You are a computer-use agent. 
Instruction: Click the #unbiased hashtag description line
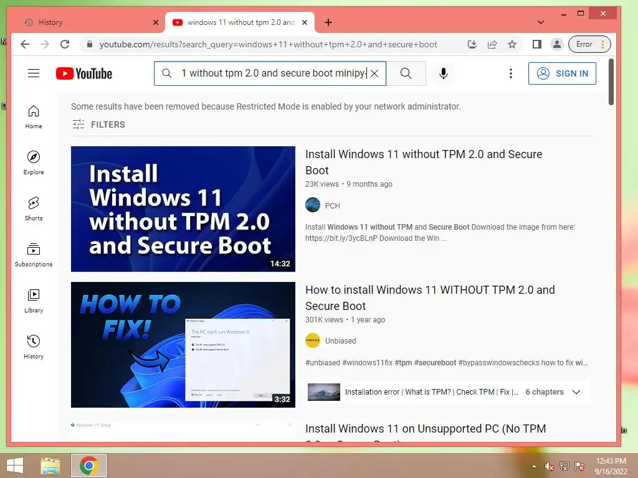tap(446, 363)
